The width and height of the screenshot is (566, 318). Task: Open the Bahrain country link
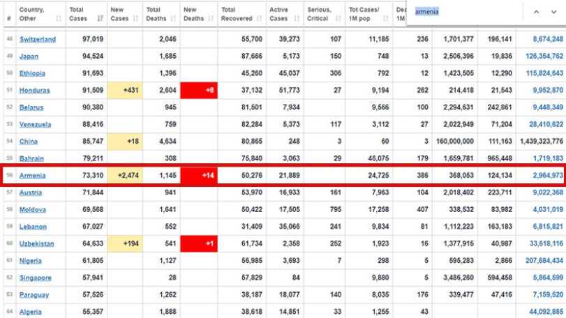tap(31, 158)
